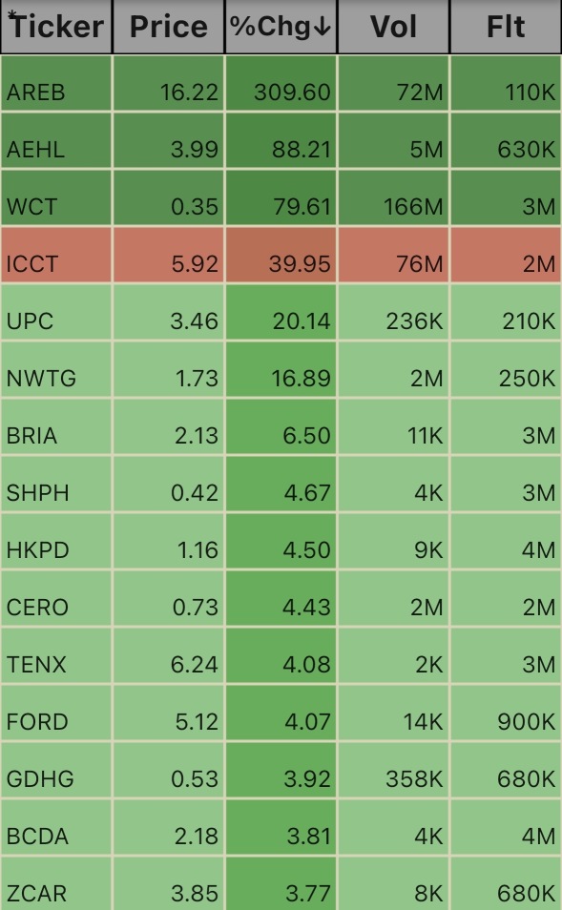Choose the UPC ticker
562x910 pixels.
coord(30,321)
